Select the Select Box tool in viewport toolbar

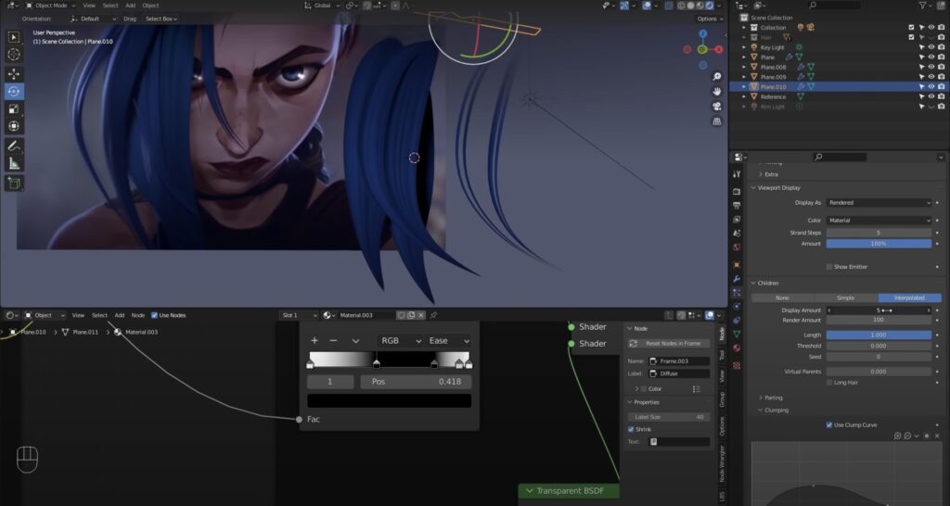coord(13,37)
